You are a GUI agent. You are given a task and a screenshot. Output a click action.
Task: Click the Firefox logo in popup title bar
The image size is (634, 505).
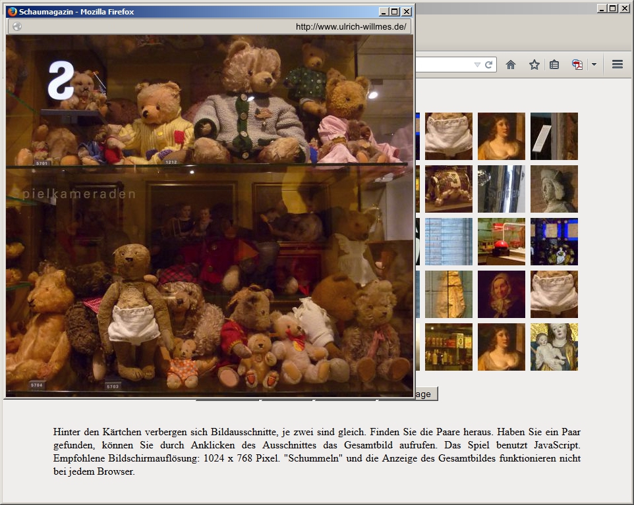[12, 11]
